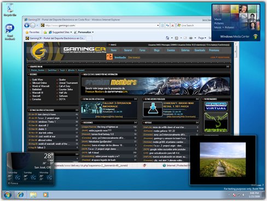267x201 pixels.
Task: Click the Windows Media Center gadget logo
Action: (256, 37)
